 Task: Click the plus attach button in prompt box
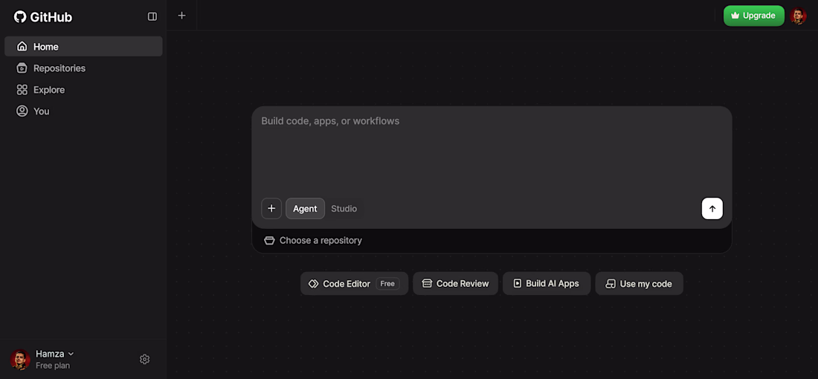[271, 209]
